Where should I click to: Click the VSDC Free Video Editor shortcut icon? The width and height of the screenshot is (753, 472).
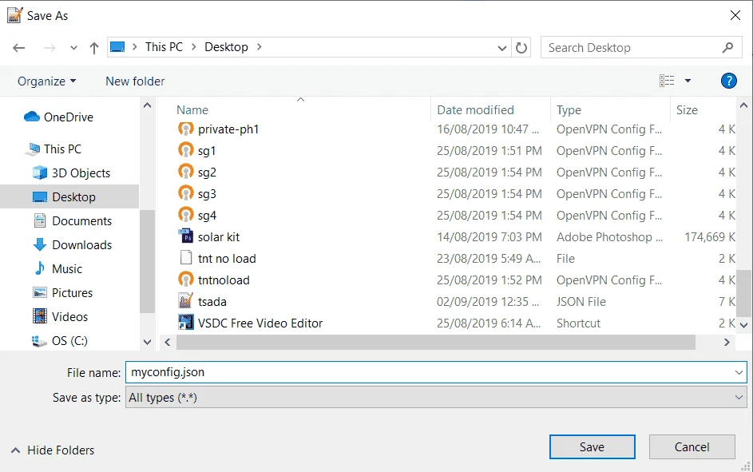pos(186,323)
